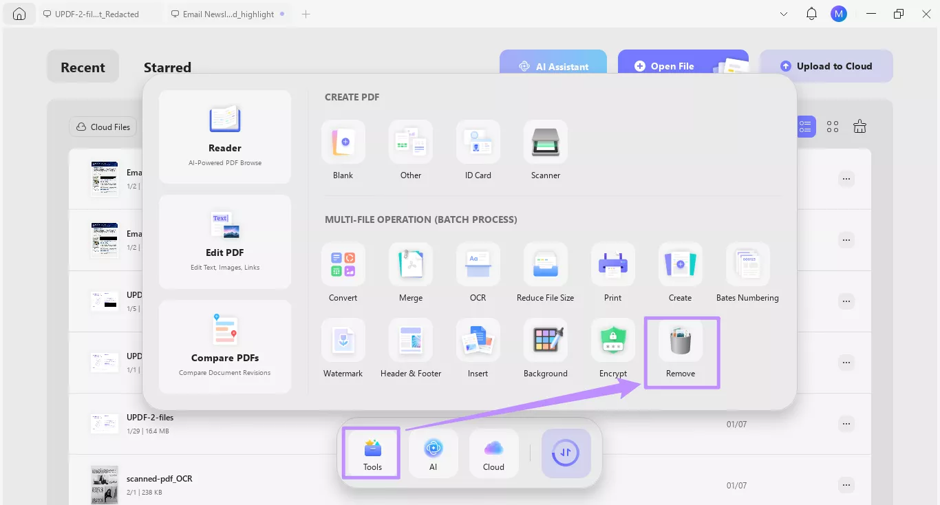Open the batch Encrypt tool
This screenshot has width=940, height=505.
(x=613, y=349)
